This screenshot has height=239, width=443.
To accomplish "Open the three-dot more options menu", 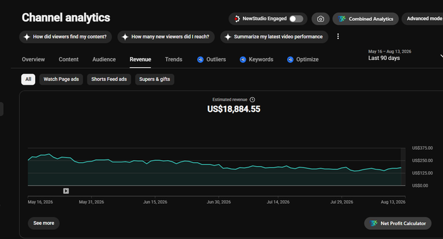I will (x=338, y=36).
